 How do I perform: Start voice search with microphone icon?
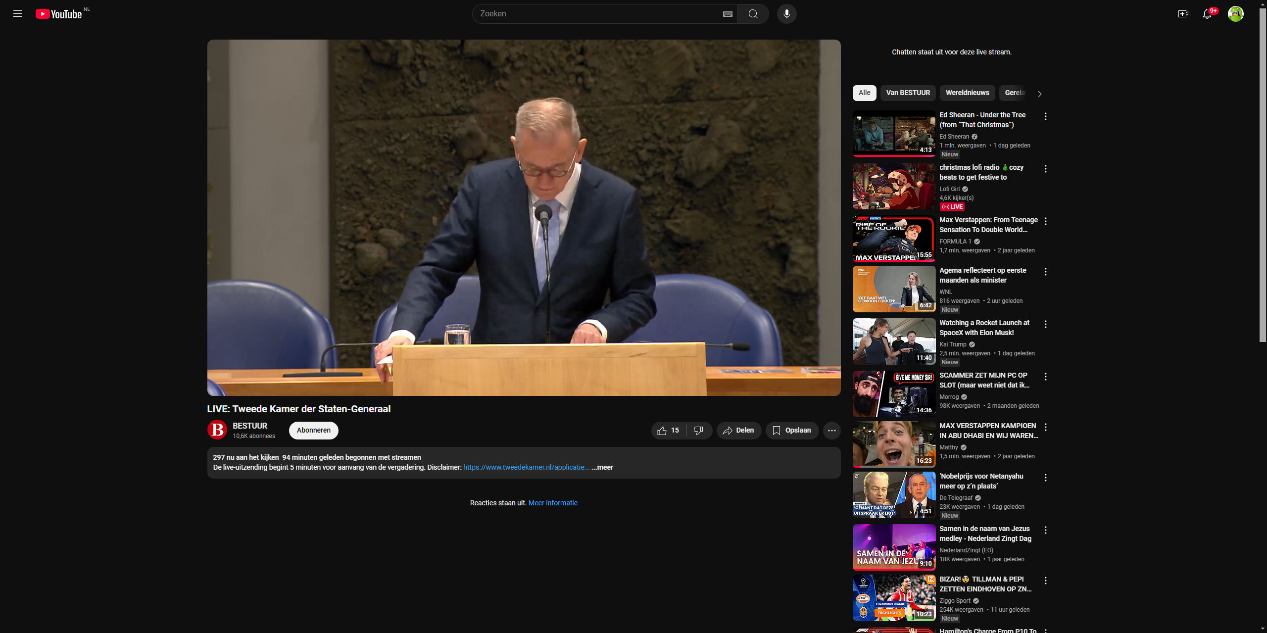(786, 14)
